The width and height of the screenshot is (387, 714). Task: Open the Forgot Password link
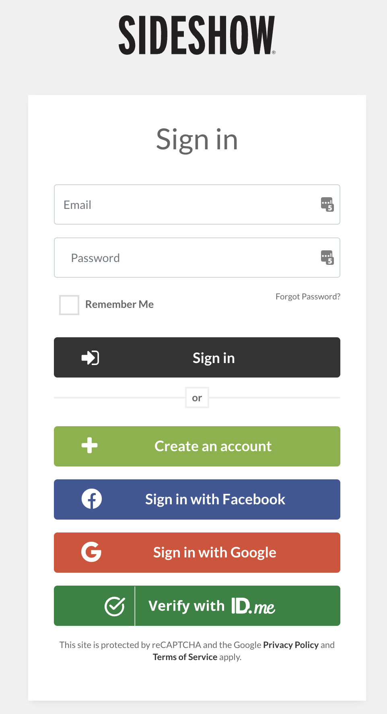pyautogui.click(x=308, y=297)
